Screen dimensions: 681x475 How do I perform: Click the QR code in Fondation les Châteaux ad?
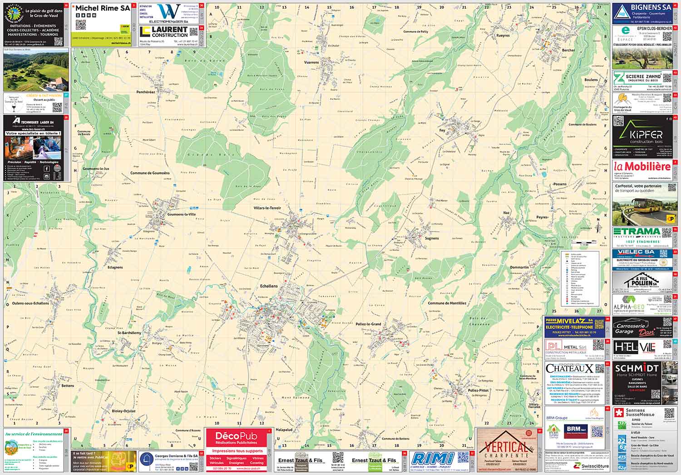pos(600,369)
